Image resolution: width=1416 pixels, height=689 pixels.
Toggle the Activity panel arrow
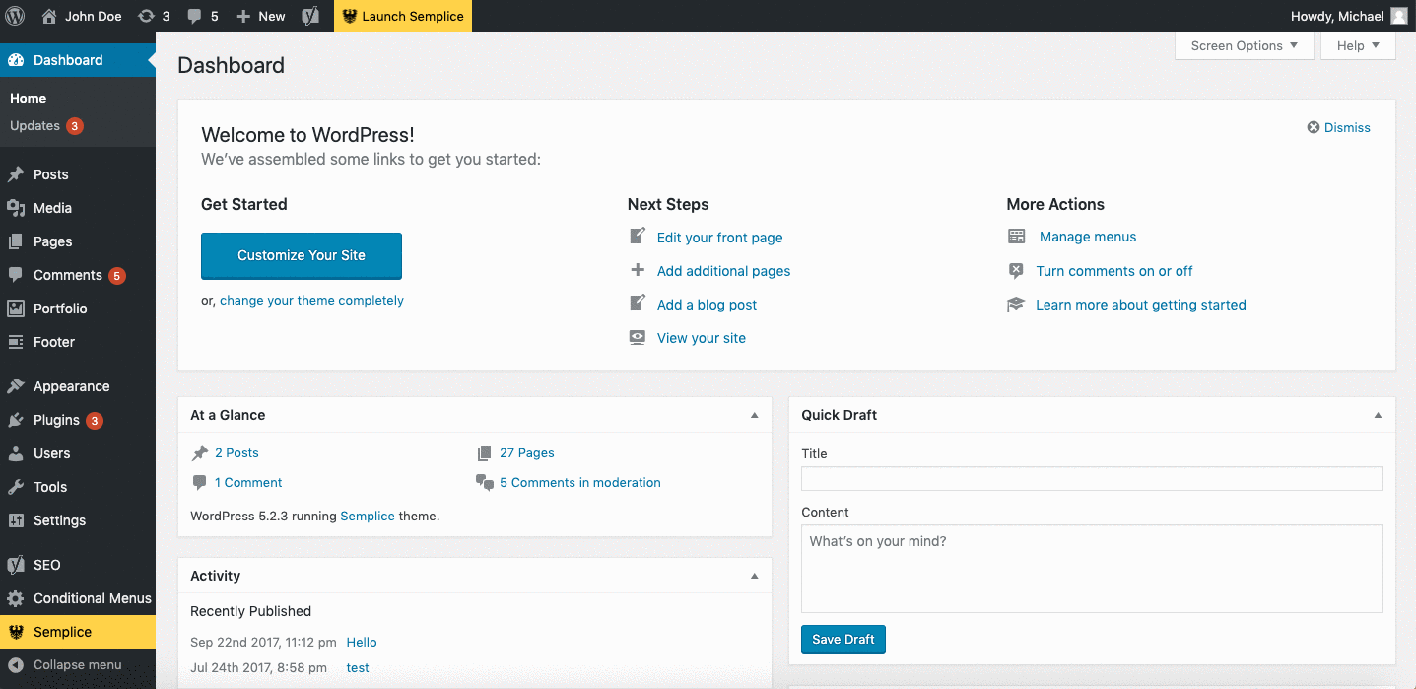[755, 576]
